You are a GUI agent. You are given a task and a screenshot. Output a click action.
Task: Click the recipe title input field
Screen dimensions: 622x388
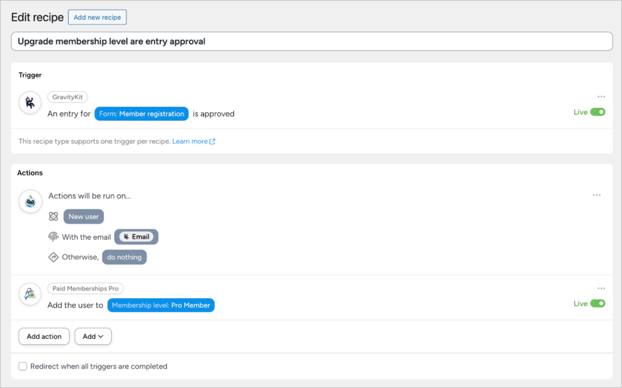[x=311, y=41]
